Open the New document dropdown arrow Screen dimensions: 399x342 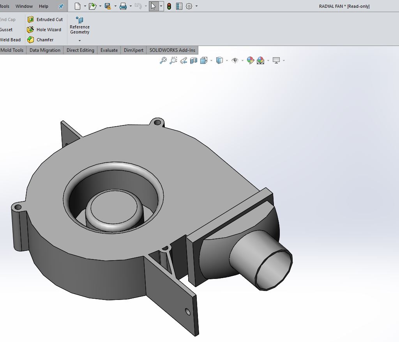(x=85, y=6)
